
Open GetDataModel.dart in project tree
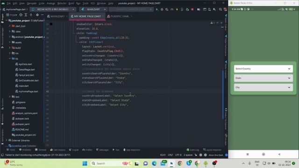click(27, 80)
